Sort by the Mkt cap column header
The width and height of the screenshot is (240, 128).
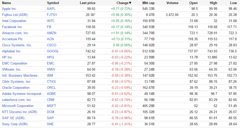(148, 3)
